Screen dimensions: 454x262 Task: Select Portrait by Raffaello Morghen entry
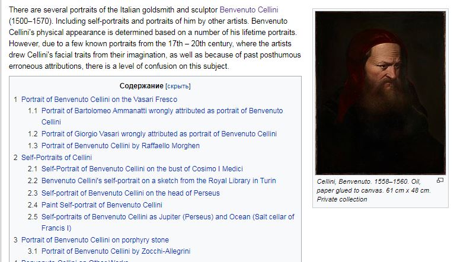(x=120, y=146)
